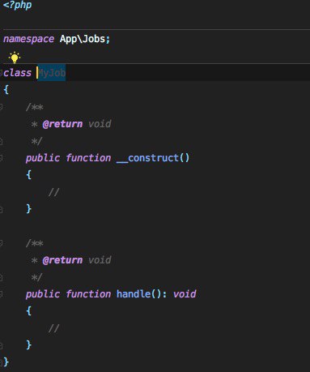Click public keyword before handle

pyautogui.click(x=43, y=294)
